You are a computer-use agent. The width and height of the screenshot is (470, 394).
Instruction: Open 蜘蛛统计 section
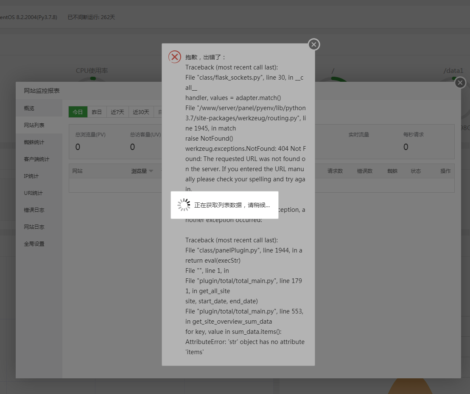(39, 142)
